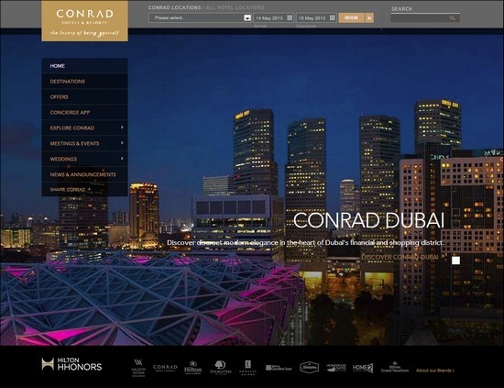The image size is (504, 388).
Task: Open the Home2 Suites brand logo
Action: pos(363,368)
